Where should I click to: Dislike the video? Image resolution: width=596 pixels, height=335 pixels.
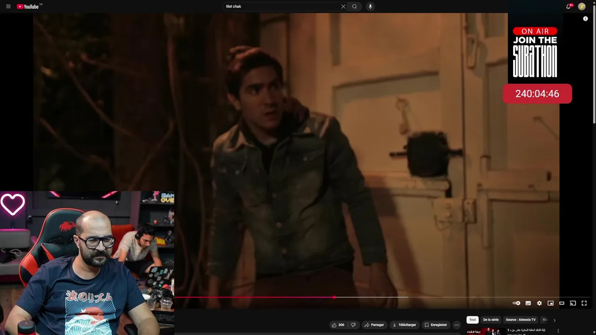click(353, 325)
